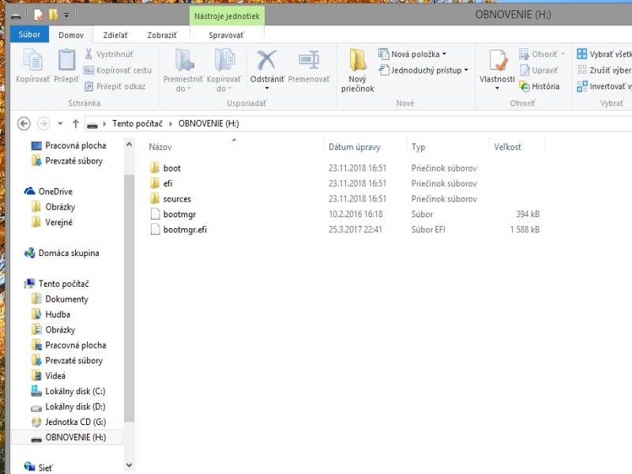Click the Prilepiť clipboard icon
The width and height of the screenshot is (632, 474).
(x=66, y=60)
